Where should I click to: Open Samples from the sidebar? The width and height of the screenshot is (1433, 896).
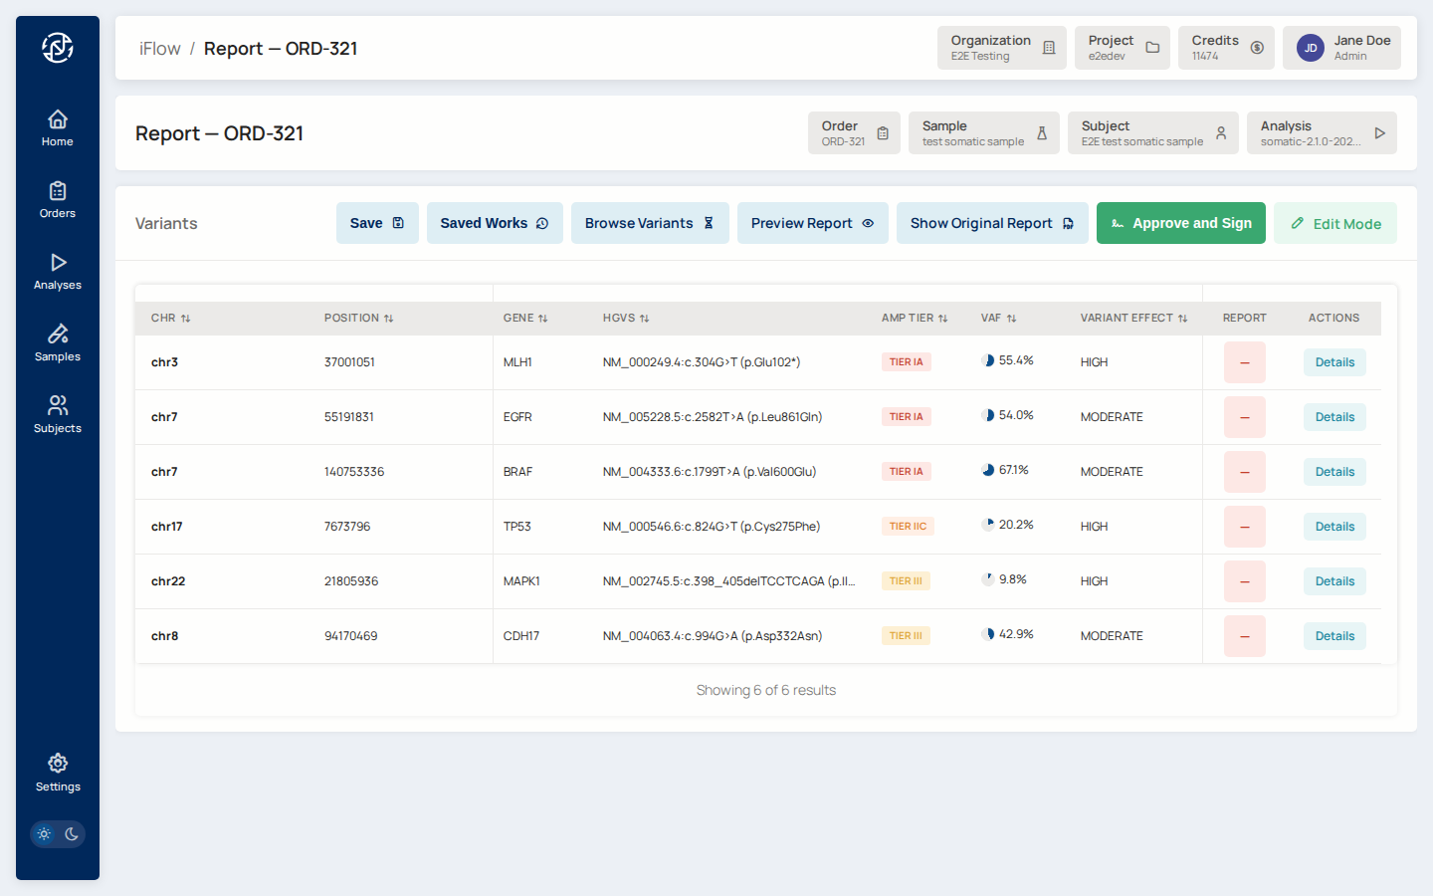(58, 343)
